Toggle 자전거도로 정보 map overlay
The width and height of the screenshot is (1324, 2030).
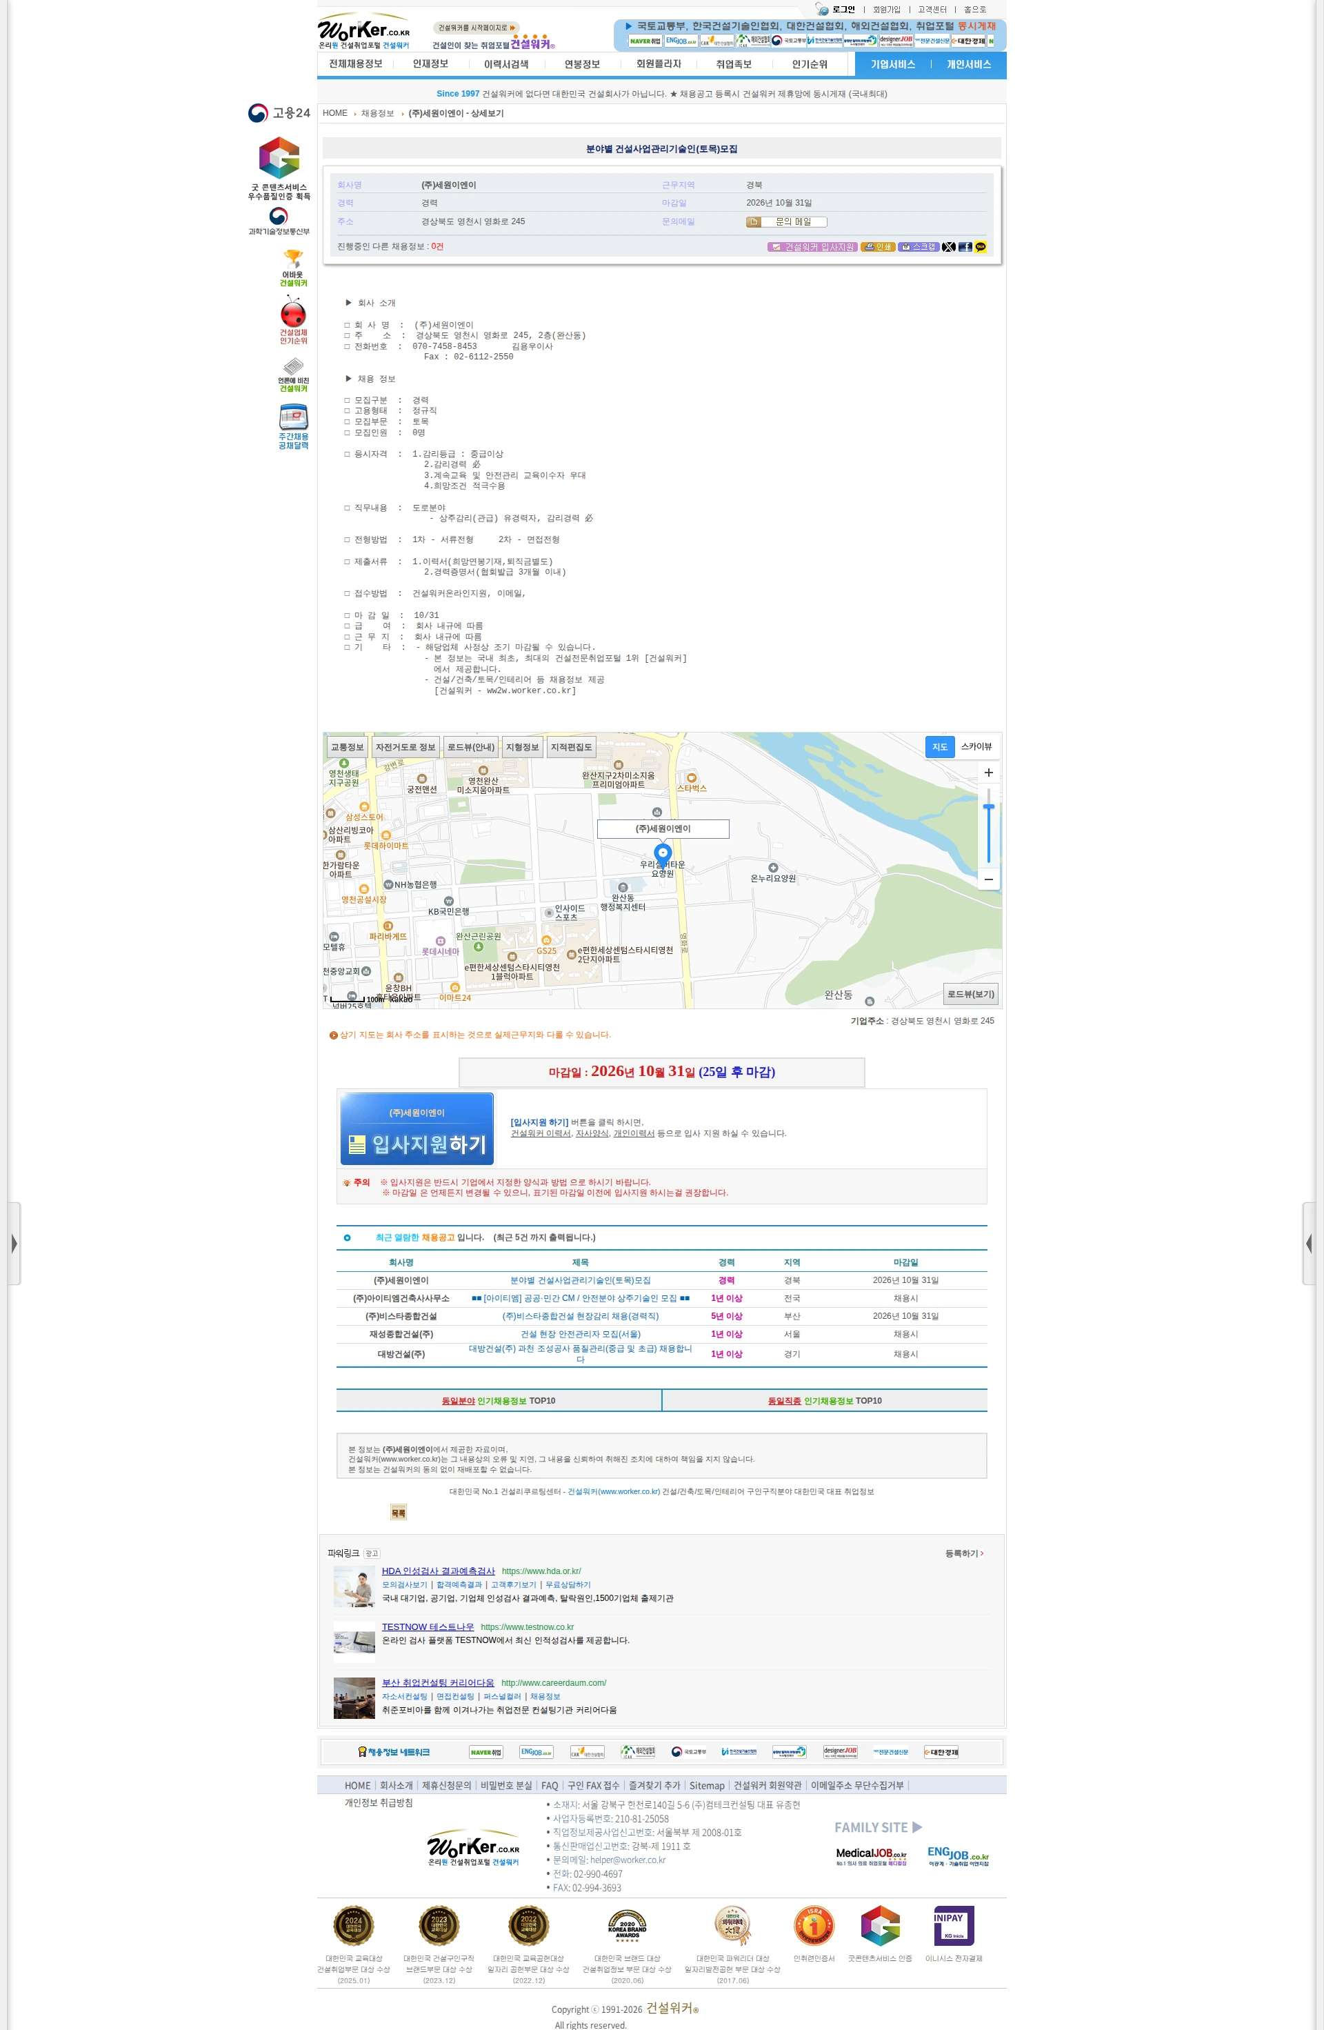405,747
